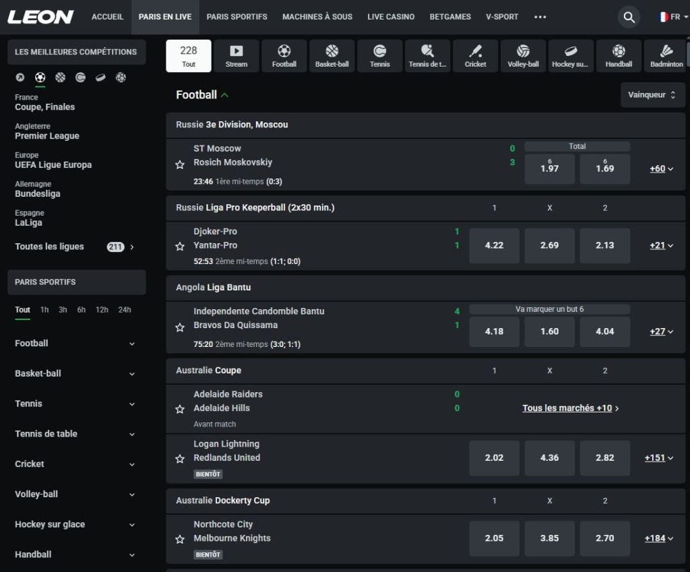Select the Stream category icon
This screenshot has width=690, height=572.
pos(237,56)
